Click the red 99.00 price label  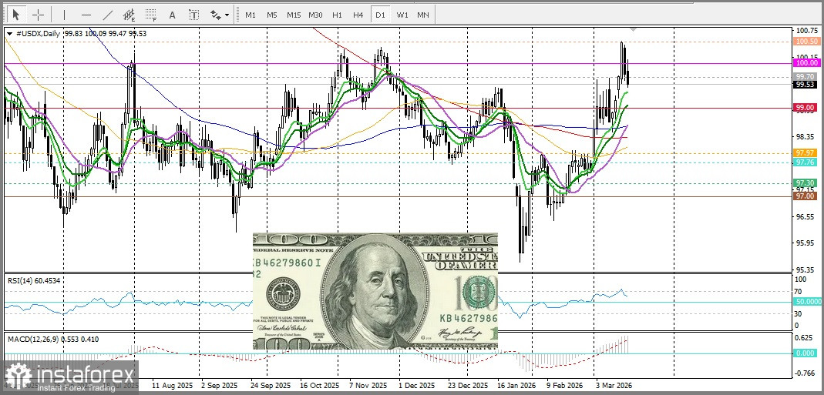point(807,107)
